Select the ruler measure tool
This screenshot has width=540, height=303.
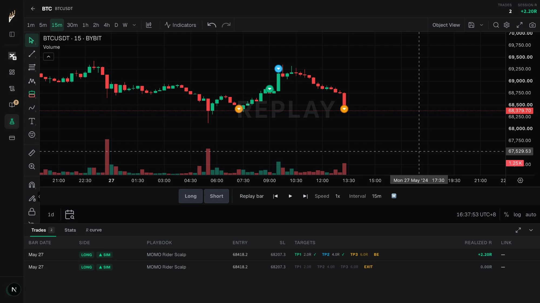[x=32, y=153]
